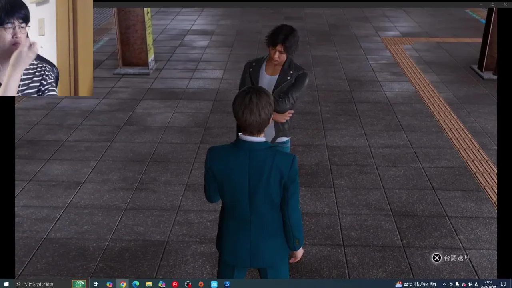Image resolution: width=512 pixels, height=288 pixels.
Task: Open the clock showing 21:43
Action: (x=488, y=284)
